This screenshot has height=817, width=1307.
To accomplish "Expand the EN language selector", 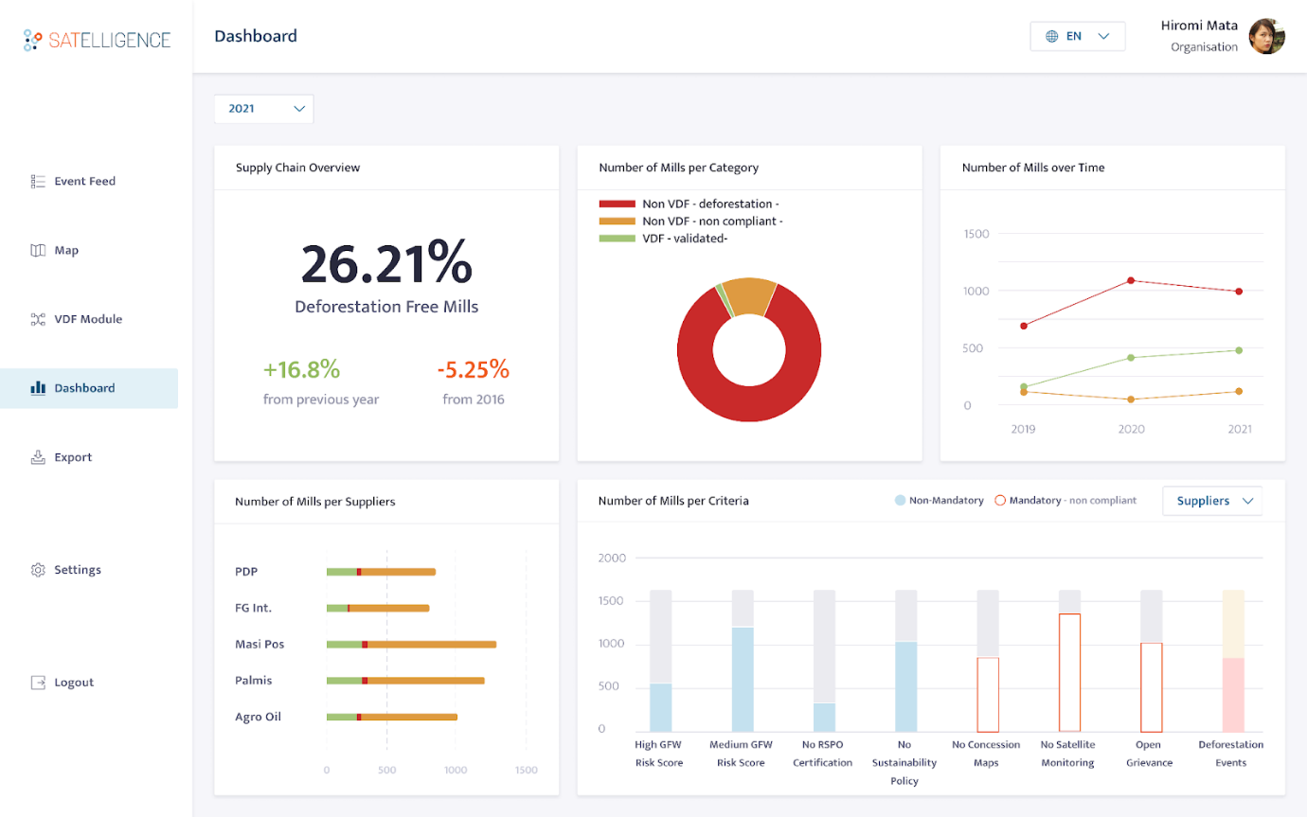I will pyautogui.click(x=1078, y=36).
